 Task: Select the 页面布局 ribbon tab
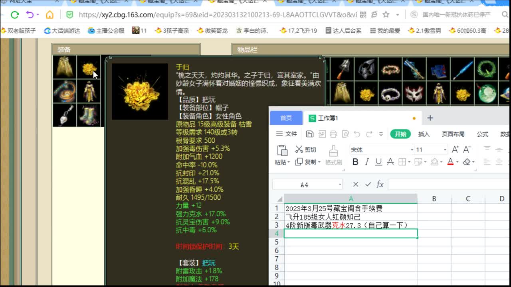coord(453,134)
